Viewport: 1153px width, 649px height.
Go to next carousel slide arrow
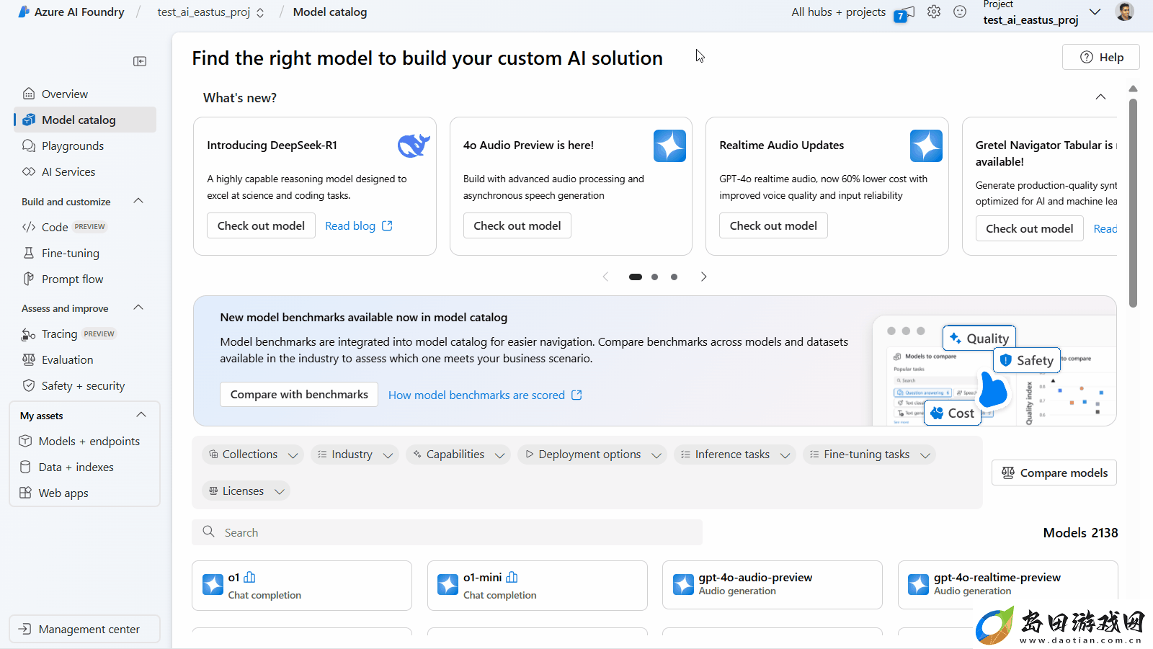(x=704, y=277)
